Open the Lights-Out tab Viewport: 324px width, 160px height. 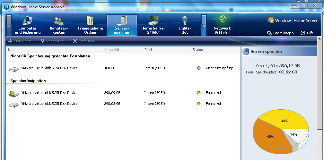(185, 25)
